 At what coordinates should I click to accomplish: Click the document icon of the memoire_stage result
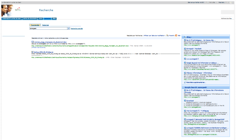click(32, 42)
